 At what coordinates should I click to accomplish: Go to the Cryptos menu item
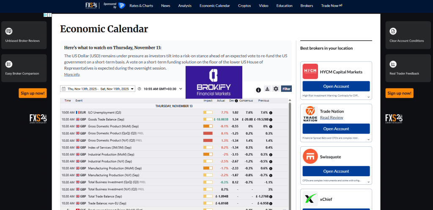[244, 5]
